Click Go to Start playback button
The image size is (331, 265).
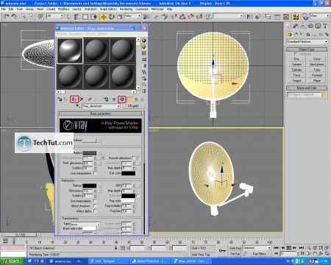click(x=276, y=248)
